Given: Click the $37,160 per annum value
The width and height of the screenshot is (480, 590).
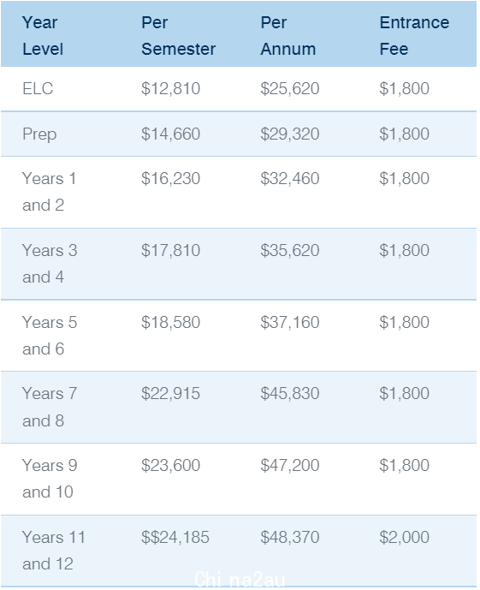Looking at the screenshot, I should [290, 323].
